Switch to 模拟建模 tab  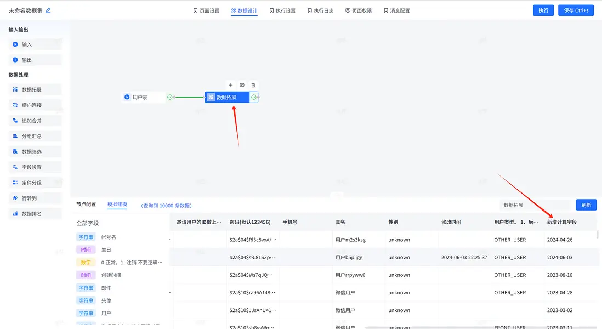(x=117, y=204)
